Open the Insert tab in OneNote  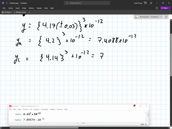click(18, 8)
